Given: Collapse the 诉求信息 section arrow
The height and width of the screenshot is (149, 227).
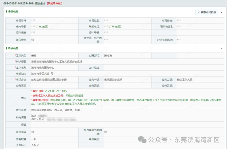Looking at the screenshot, I should [x=221, y=48].
